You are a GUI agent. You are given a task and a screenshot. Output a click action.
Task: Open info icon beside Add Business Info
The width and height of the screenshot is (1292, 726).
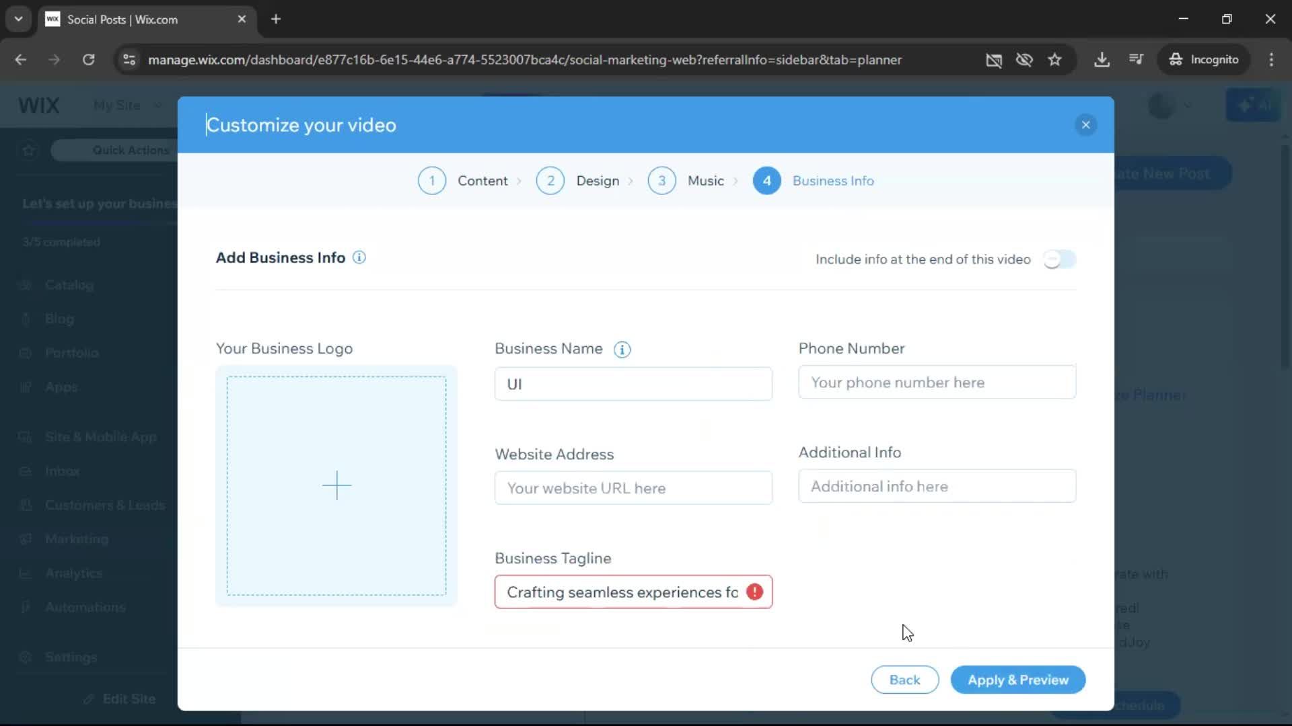click(359, 257)
